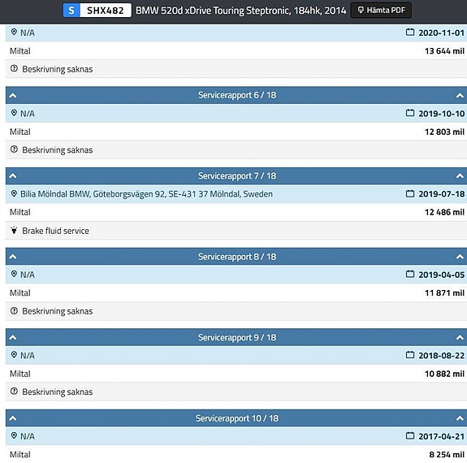This screenshot has width=467, height=463.
Task: Collapse Servicerapport 9 / 18 with left chevron
Action: point(13,338)
